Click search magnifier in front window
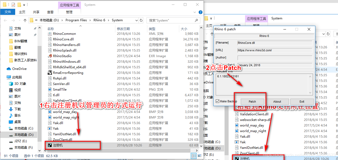 click(x=197, y=20)
